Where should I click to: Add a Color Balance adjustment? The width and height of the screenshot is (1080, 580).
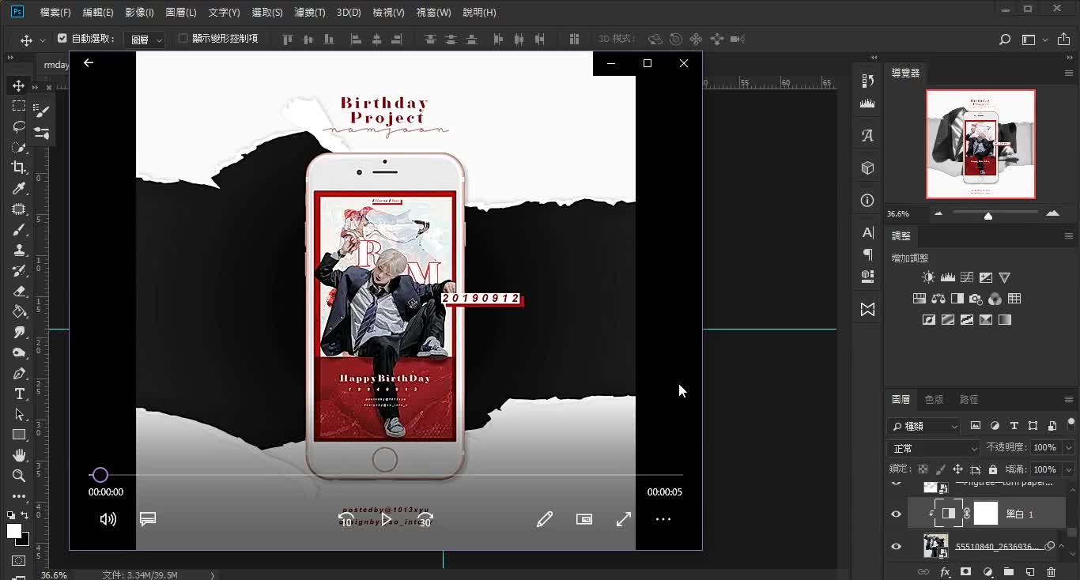pos(938,299)
